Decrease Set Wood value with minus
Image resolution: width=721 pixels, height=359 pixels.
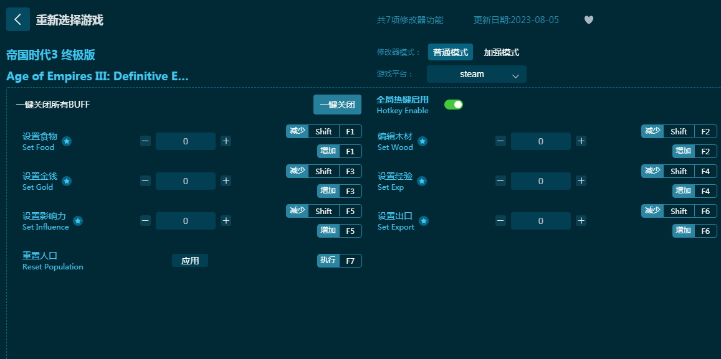(x=501, y=141)
